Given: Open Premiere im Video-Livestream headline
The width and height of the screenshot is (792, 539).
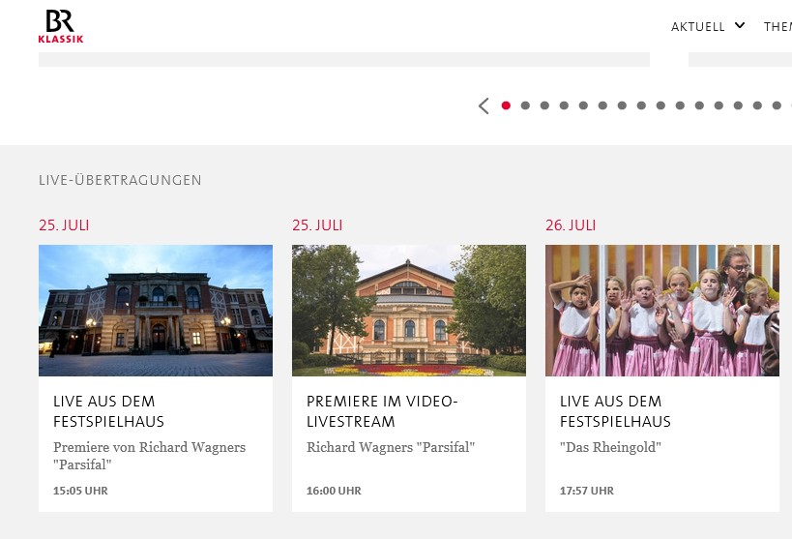Looking at the screenshot, I should coord(382,411).
